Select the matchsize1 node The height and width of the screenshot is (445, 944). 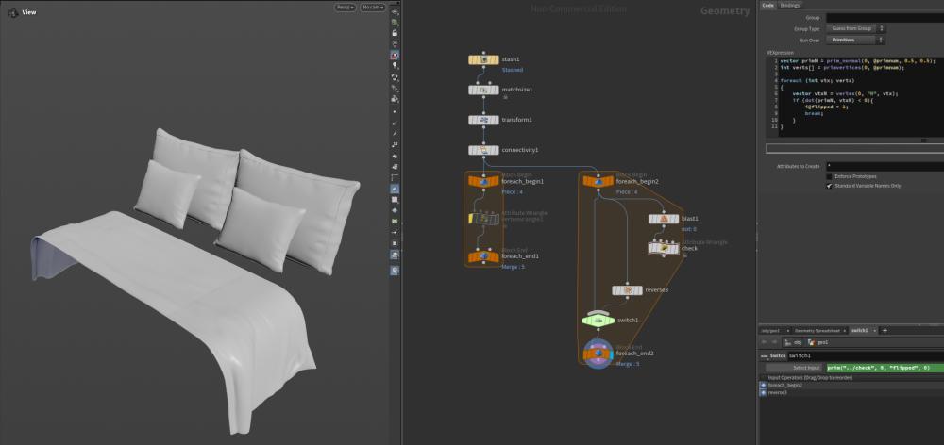pyautogui.click(x=484, y=90)
